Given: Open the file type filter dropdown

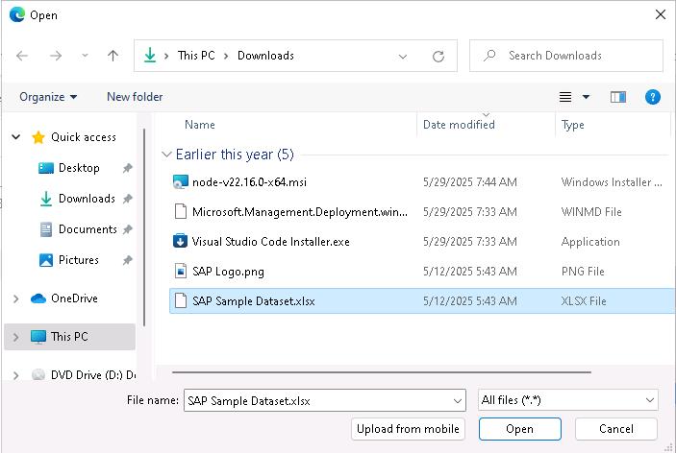Looking at the screenshot, I should click(x=567, y=400).
